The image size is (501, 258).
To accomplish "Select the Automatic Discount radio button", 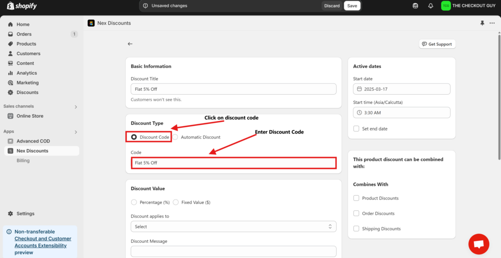I will 175,137.
